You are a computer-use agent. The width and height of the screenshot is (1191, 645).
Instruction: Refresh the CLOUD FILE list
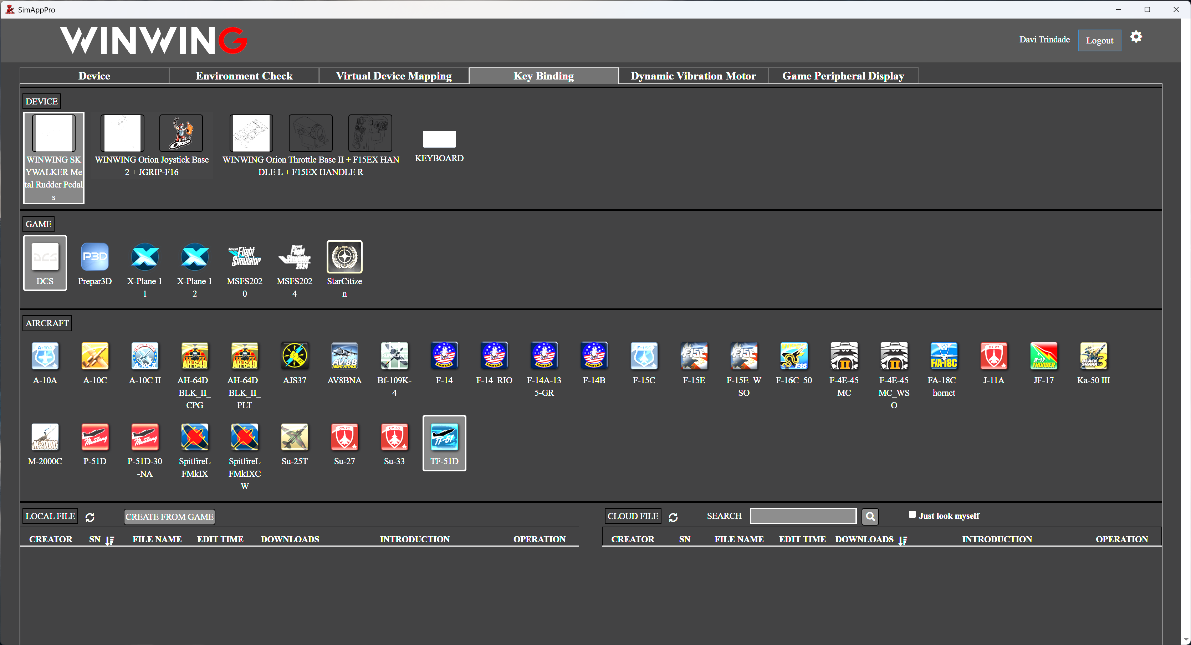tap(673, 517)
